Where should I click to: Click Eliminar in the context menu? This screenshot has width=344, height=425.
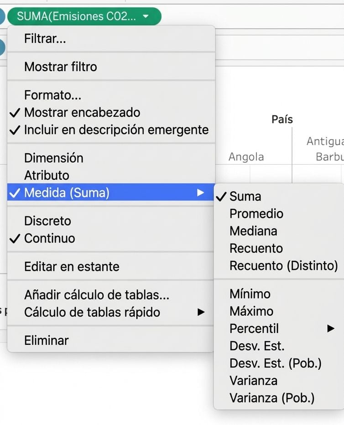(x=111, y=340)
